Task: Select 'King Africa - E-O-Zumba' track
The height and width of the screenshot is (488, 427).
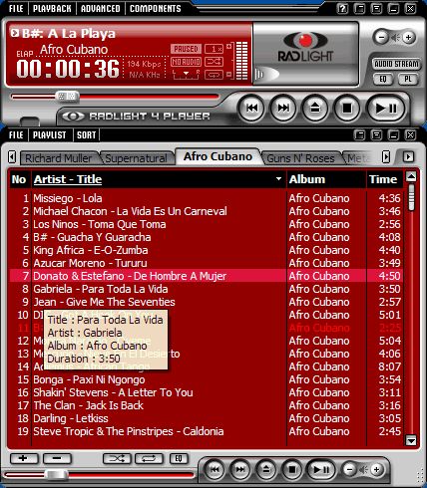Action: pyautogui.click(x=207, y=250)
